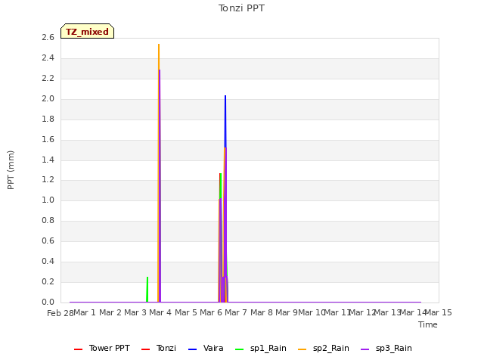Click the Mar 15 x-axis tick label

coord(439,312)
